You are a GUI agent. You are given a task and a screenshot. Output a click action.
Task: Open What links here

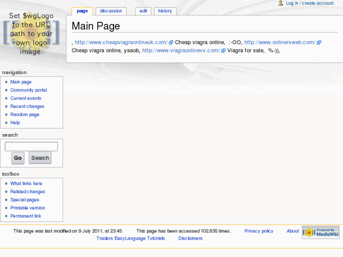click(x=26, y=183)
